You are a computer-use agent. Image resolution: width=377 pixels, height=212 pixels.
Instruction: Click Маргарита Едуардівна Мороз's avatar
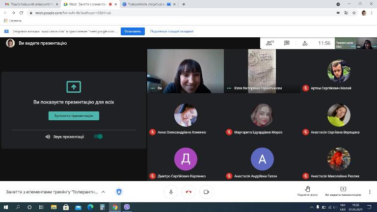pos(262,115)
